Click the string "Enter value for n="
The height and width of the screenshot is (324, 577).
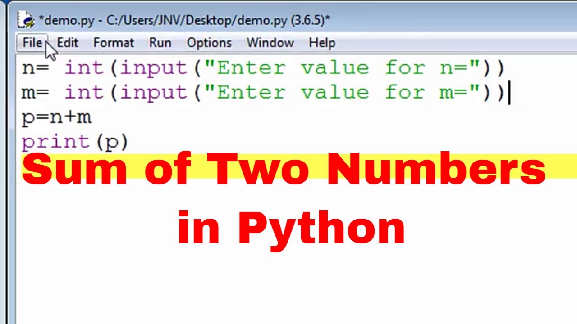(x=343, y=68)
